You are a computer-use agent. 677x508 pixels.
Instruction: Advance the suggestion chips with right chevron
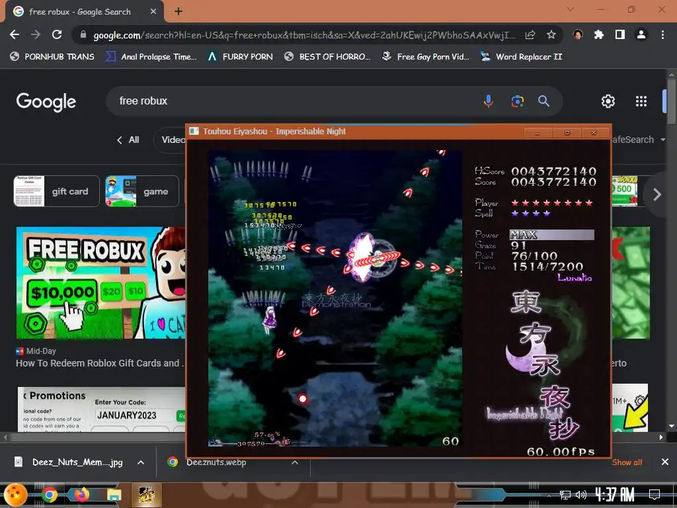tap(657, 194)
